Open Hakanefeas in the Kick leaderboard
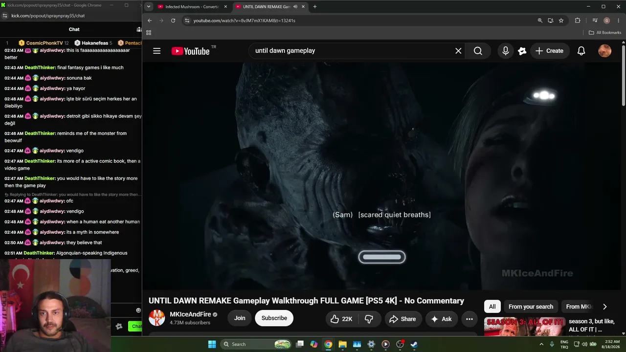 click(x=93, y=43)
